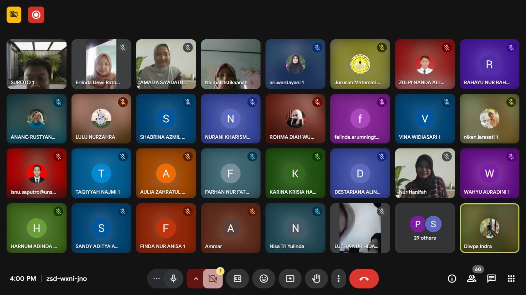Click the N avatar of NURANI KHARISM
The height and width of the screenshot is (295, 526).
click(231, 119)
